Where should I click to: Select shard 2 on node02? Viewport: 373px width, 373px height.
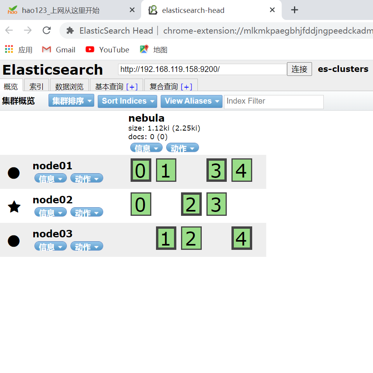(x=191, y=204)
